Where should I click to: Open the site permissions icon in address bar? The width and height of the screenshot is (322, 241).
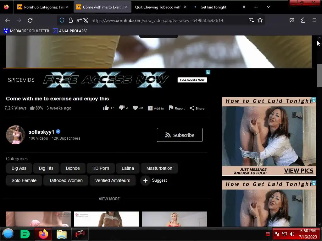[x=79, y=20]
